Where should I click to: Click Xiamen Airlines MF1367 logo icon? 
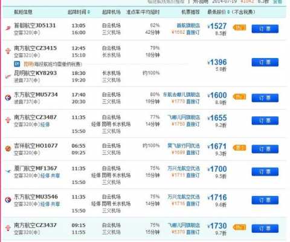tap(8, 171)
